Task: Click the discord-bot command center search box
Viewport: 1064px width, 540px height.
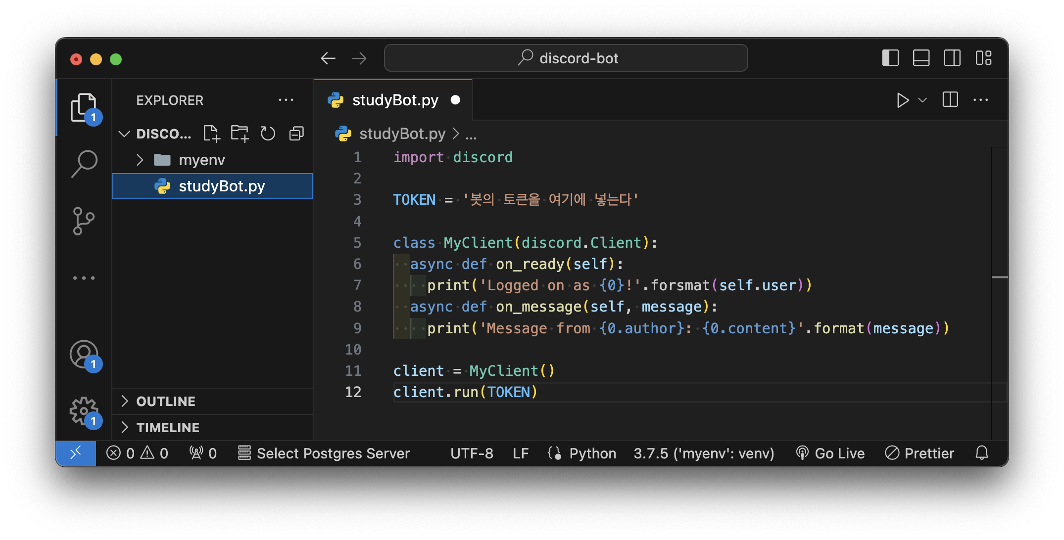Action: pos(566,58)
